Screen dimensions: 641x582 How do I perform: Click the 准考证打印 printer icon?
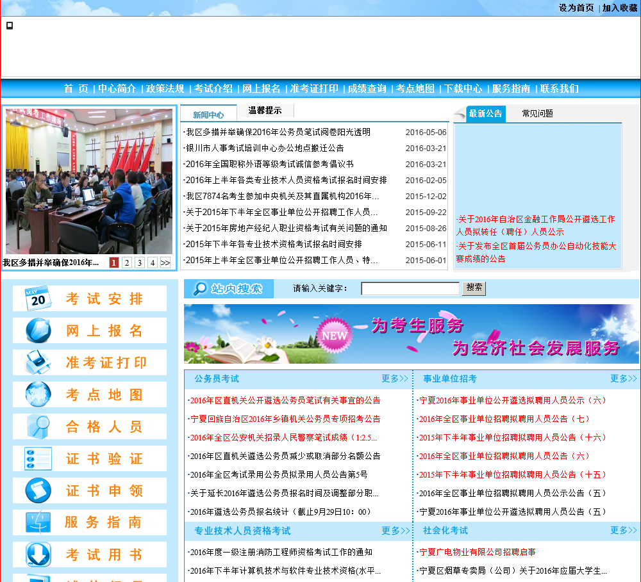pyautogui.click(x=38, y=362)
